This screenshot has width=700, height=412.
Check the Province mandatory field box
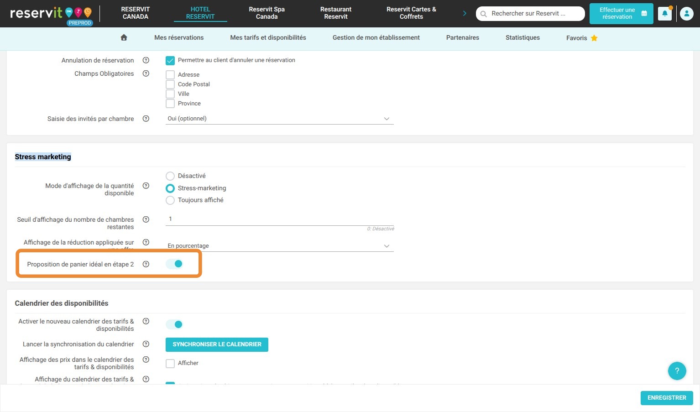170,104
